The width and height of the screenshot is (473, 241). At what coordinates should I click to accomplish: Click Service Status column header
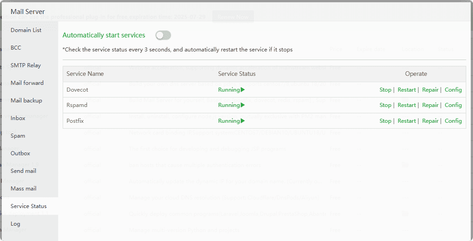click(237, 74)
